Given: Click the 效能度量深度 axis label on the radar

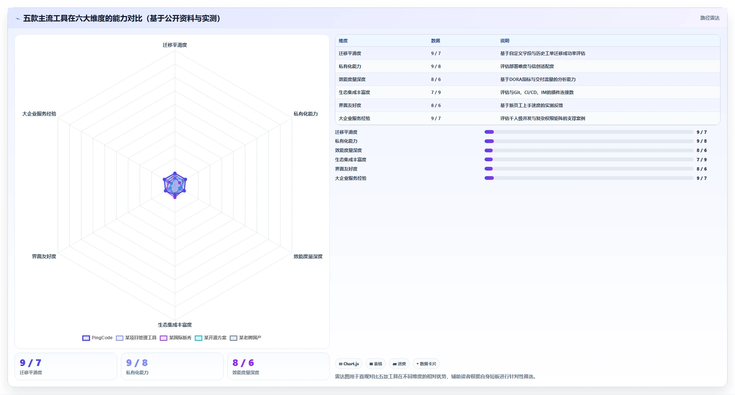Looking at the screenshot, I should tap(308, 256).
